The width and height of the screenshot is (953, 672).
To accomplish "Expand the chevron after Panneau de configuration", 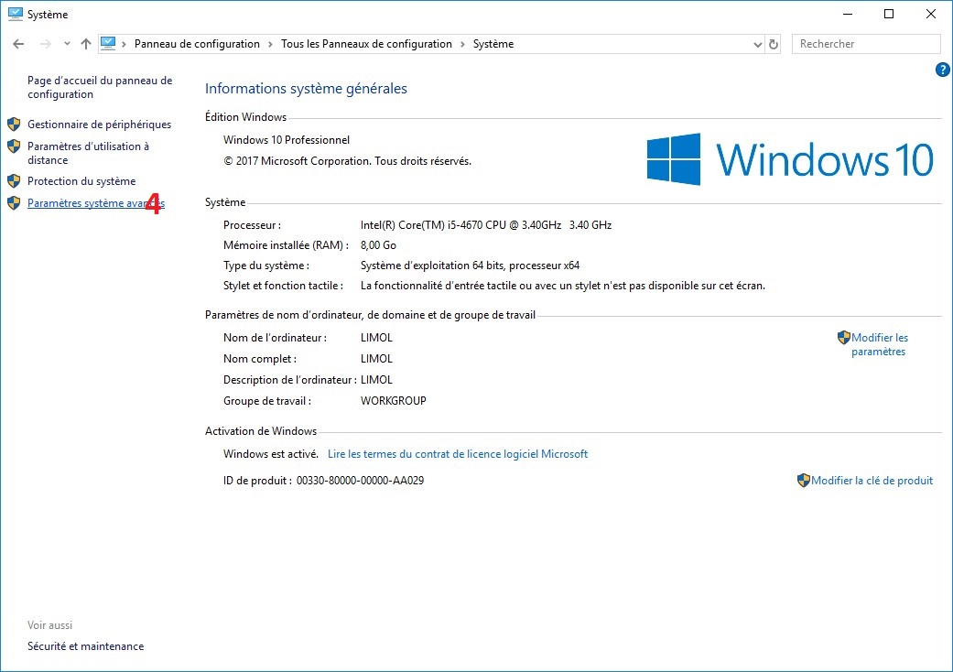I will [x=270, y=44].
